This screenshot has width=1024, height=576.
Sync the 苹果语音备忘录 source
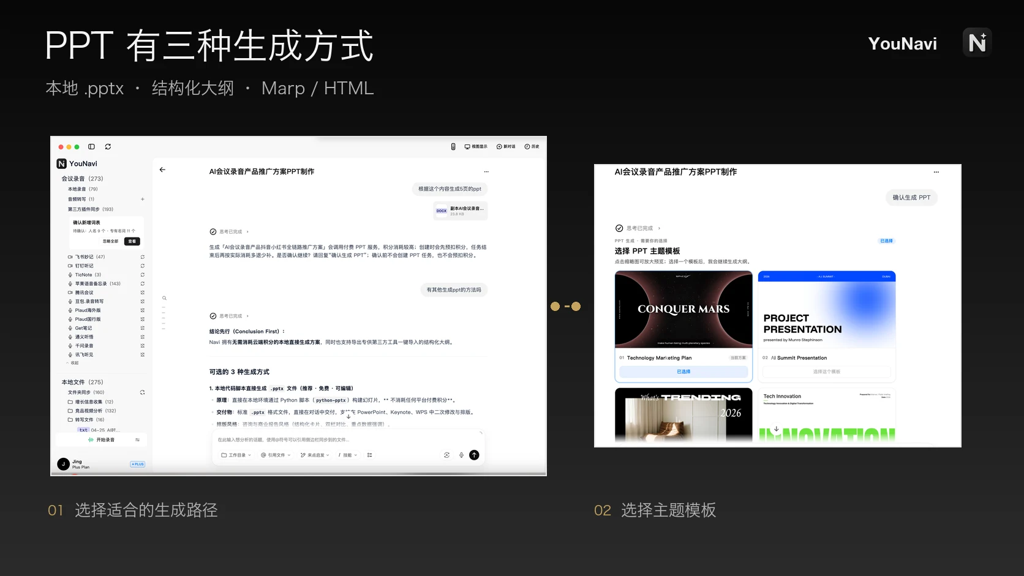pyautogui.click(x=143, y=283)
